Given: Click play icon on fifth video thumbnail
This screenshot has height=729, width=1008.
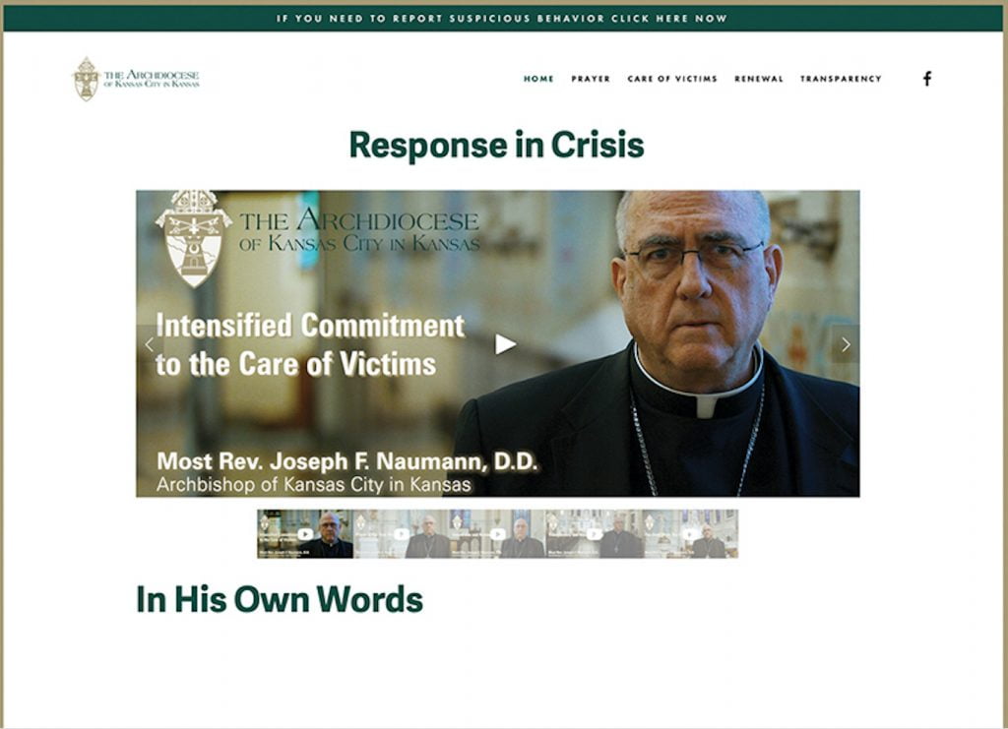Looking at the screenshot, I should click(x=690, y=534).
